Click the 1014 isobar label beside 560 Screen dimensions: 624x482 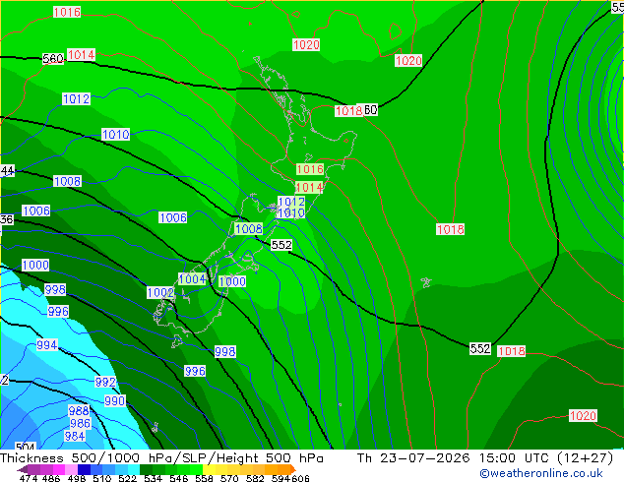click(81, 54)
